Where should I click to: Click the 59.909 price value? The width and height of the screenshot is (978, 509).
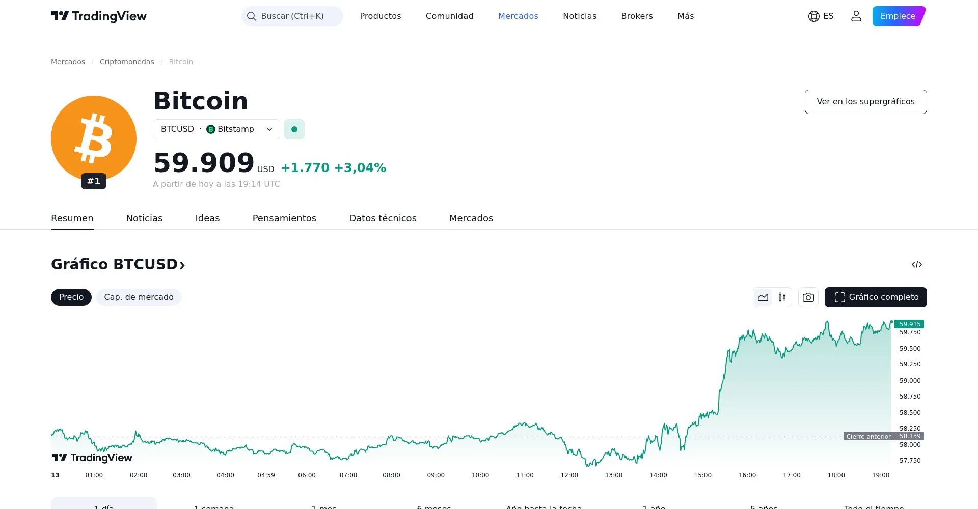[204, 163]
